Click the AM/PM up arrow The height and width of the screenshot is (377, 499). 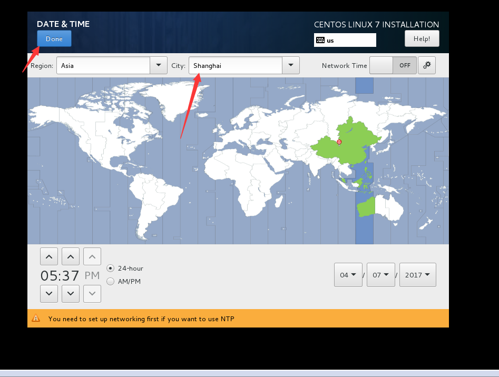pyautogui.click(x=92, y=256)
